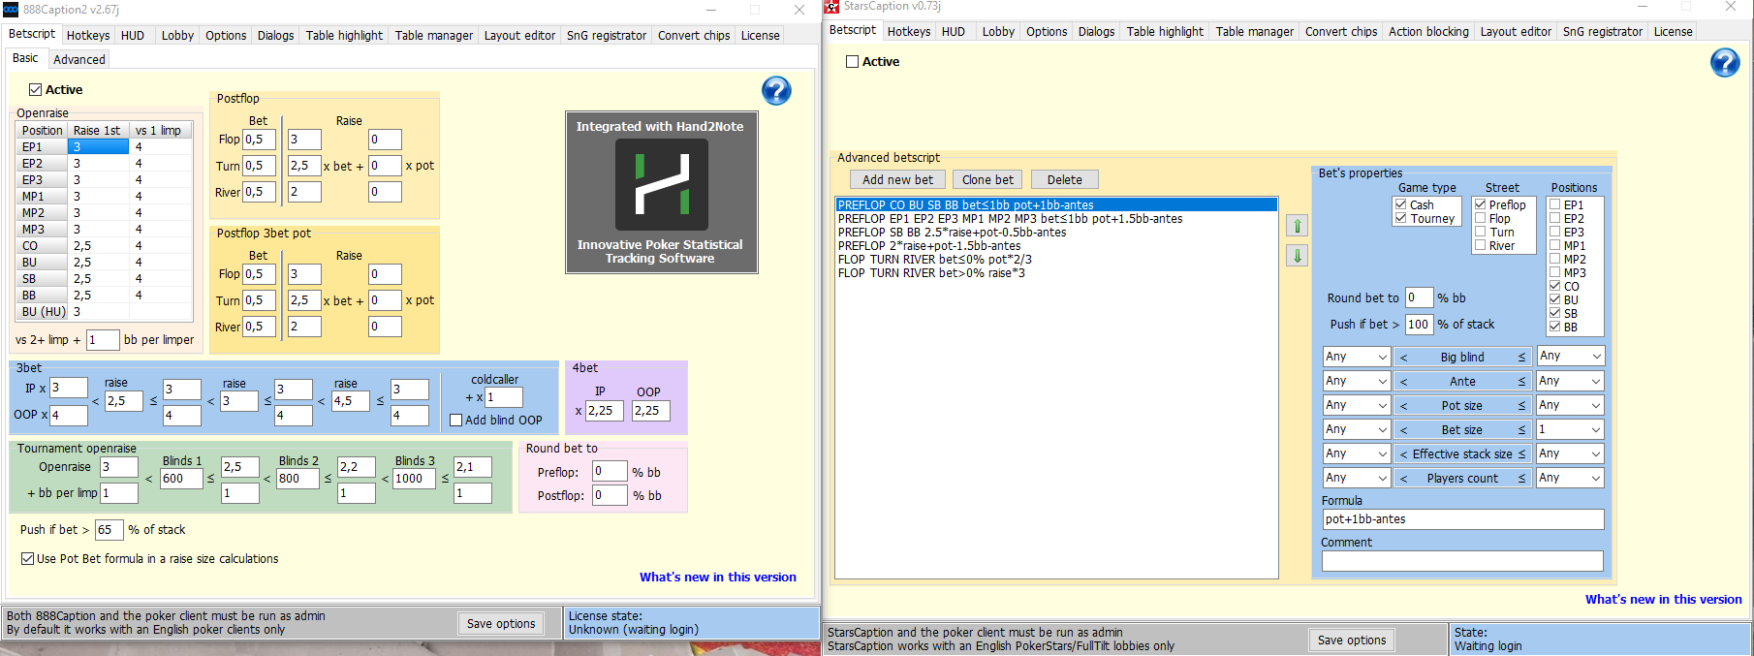Switch to Hotkeys tab in 888Caption

click(88, 35)
